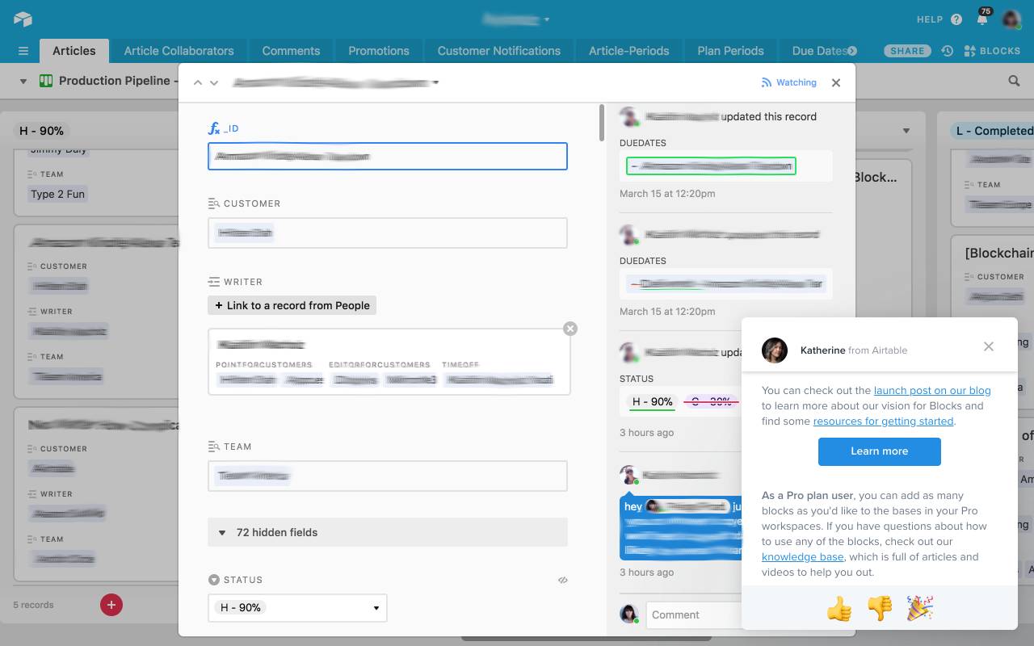Go to previous record arrow
The height and width of the screenshot is (646, 1034).
(198, 82)
